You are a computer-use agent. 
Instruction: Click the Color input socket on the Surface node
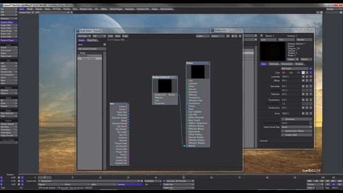187,80
